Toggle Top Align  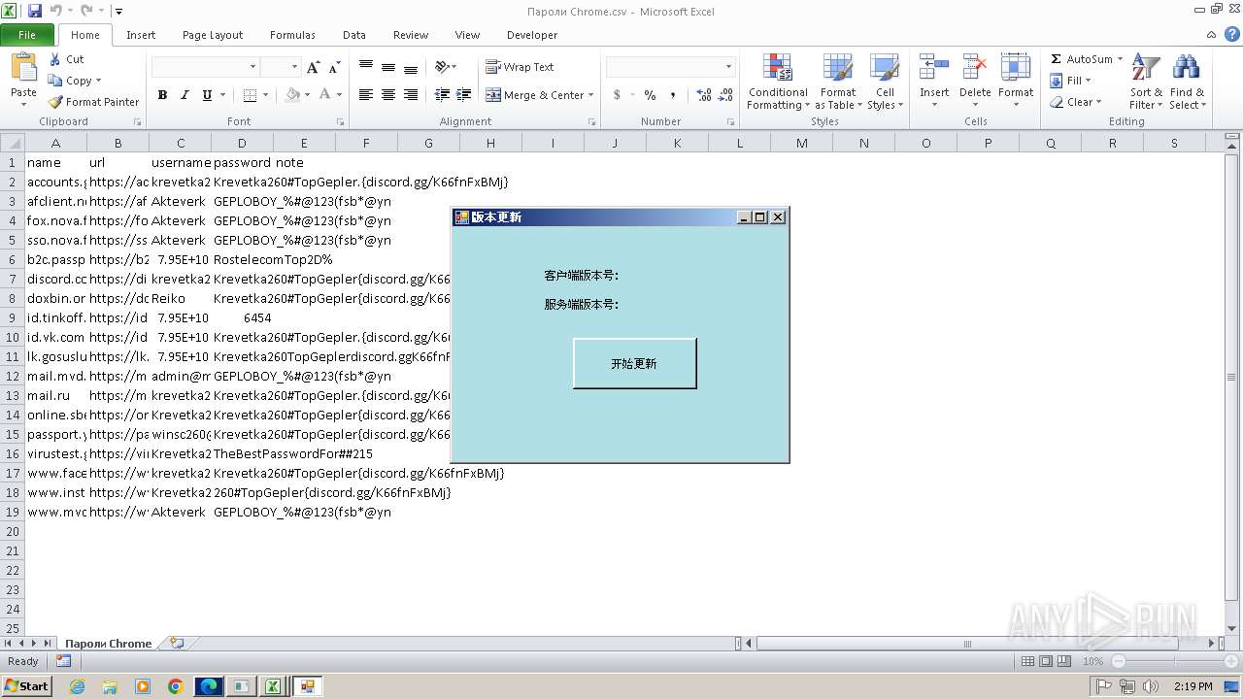tap(366, 67)
